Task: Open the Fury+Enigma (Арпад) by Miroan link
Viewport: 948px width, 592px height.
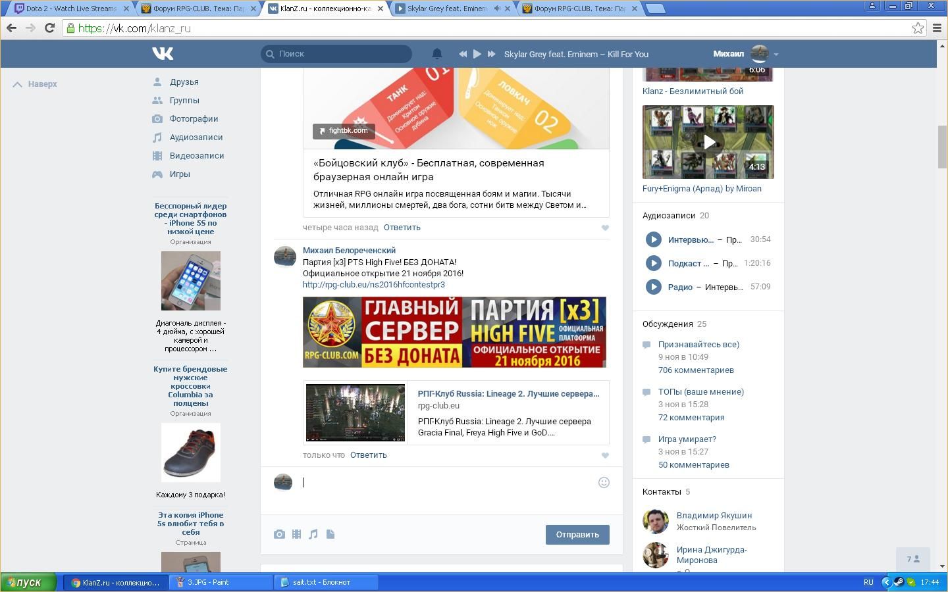Action: (702, 189)
